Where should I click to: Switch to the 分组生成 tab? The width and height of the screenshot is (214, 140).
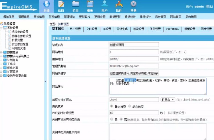click(122, 29)
